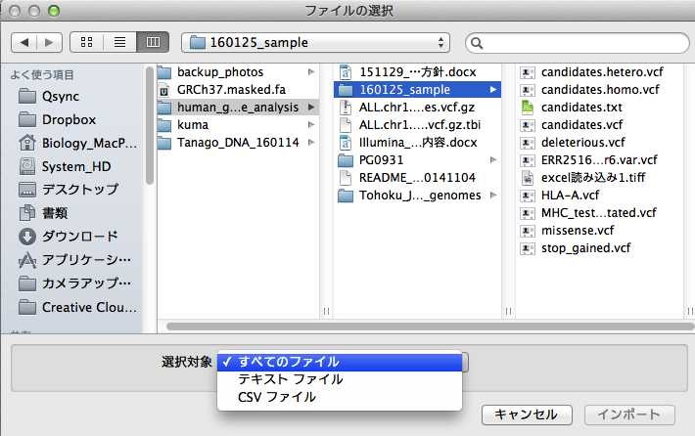This screenshot has height=436, width=695.
Task: Select the human_g...e_analysis folder
Action: click(238, 108)
